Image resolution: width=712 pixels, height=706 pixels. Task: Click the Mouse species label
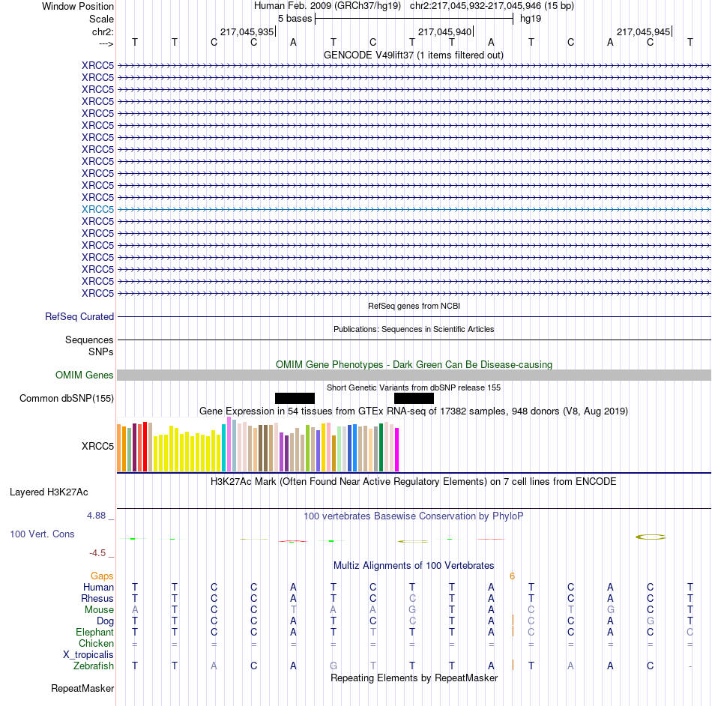point(99,610)
